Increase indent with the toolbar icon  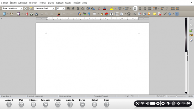173,8
